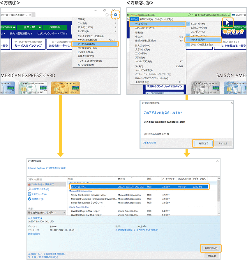The width and height of the screenshot is (247, 260).
Task: Open the gear Tools icon in Internet Explorer
Action: [115, 15]
